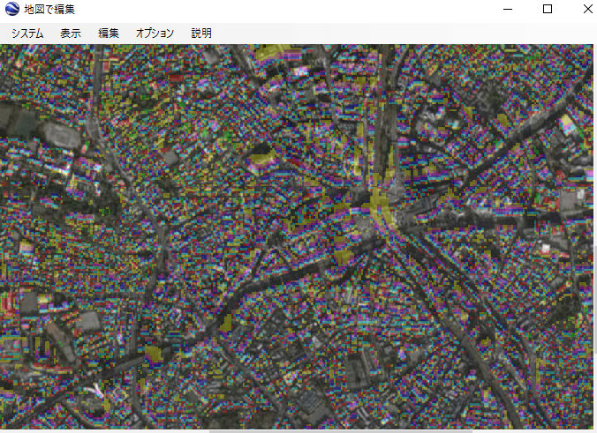Click the yellow central road intersection on map

(382, 208)
